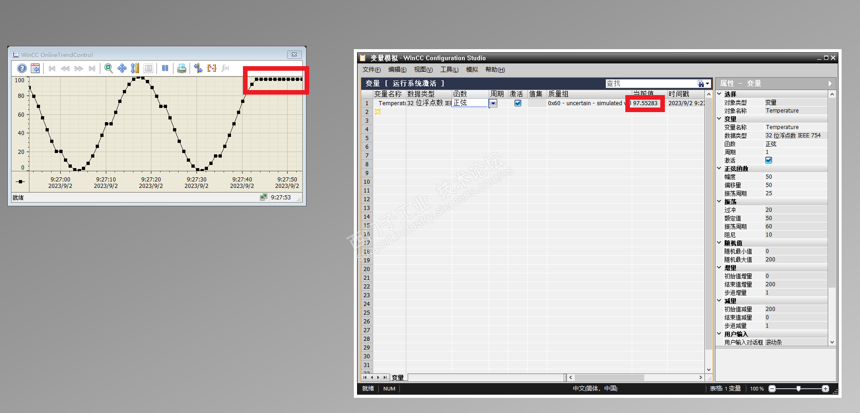Image resolution: width=860 pixels, height=413 pixels.
Task: Collapse the properties panel with the arrow
Action: click(x=830, y=84)
